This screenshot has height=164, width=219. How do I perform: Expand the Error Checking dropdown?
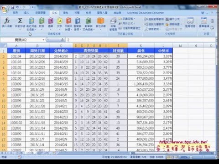coord(181,24)
